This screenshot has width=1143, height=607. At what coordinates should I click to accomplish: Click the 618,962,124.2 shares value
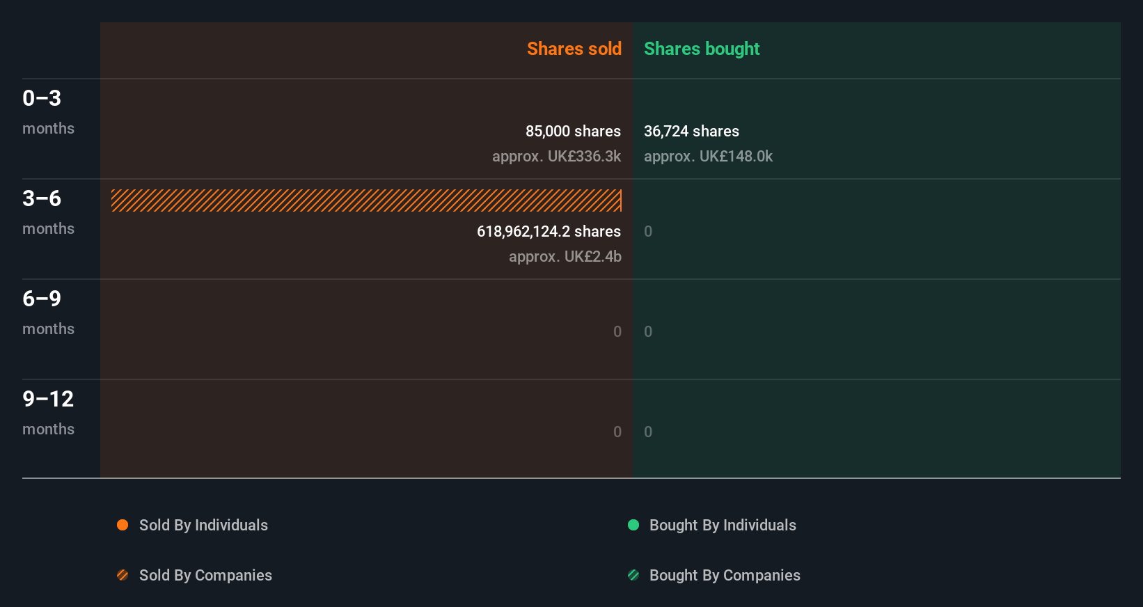pyautogui.click(x=549, y=231)
